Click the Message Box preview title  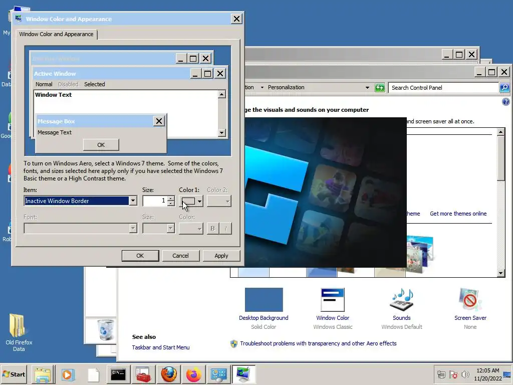click(x=56, y=121)
